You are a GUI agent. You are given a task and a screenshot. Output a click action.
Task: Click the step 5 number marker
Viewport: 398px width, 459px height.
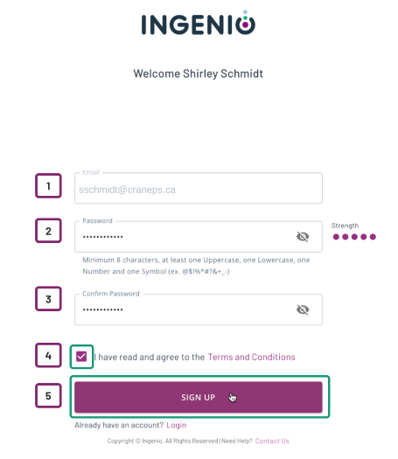[48, 396]
